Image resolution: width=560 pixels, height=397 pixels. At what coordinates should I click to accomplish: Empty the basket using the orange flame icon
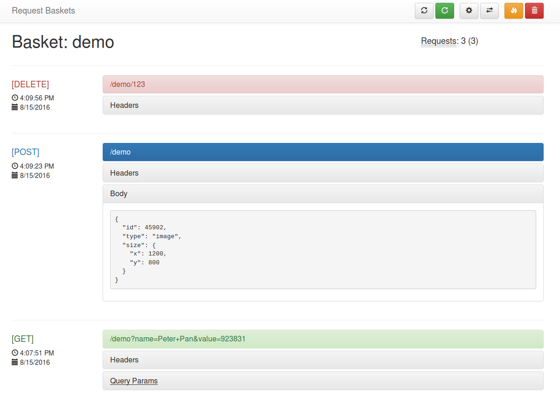click(514, 10)
